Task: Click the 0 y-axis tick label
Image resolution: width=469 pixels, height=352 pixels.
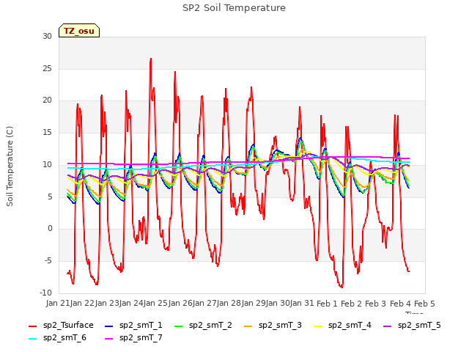Action: [50, 228]
